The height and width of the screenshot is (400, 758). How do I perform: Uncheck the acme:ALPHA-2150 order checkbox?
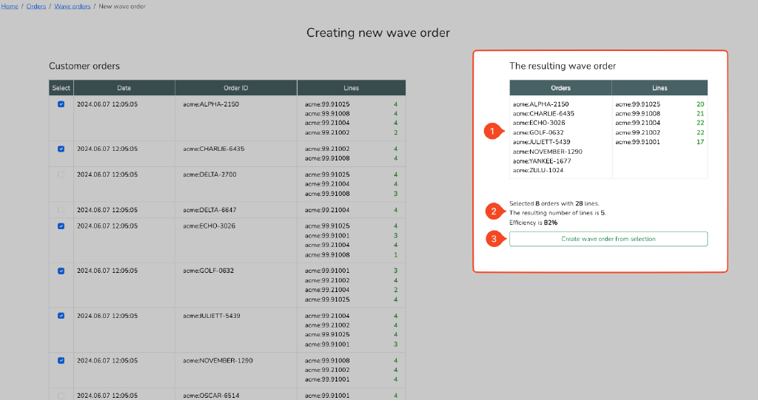pyautogui.click(x=61, y=104)
